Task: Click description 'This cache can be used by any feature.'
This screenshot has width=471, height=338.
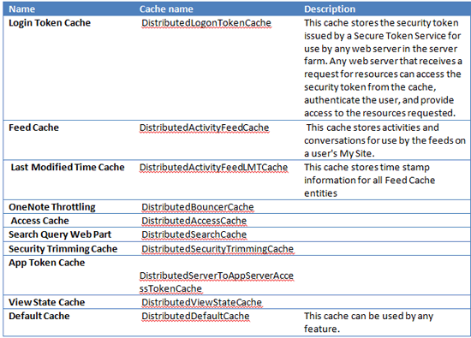Action: (x=368, y=323)
